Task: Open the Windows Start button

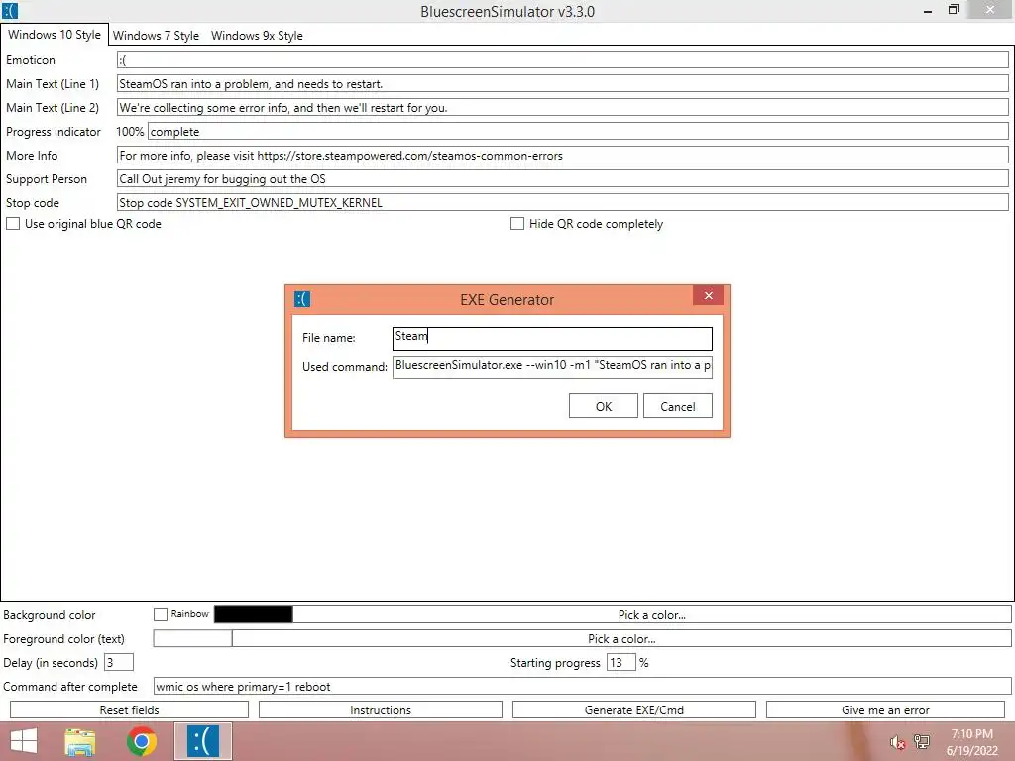Action: point(24,741)
